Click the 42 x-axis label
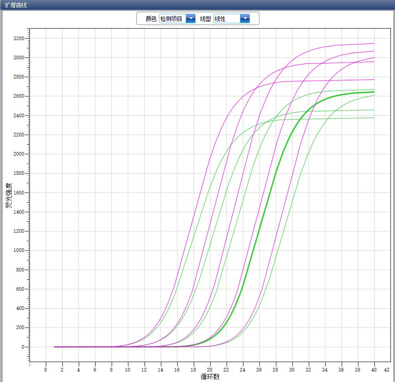The height and width of the screenshot is (382, 395). point(387,370)
